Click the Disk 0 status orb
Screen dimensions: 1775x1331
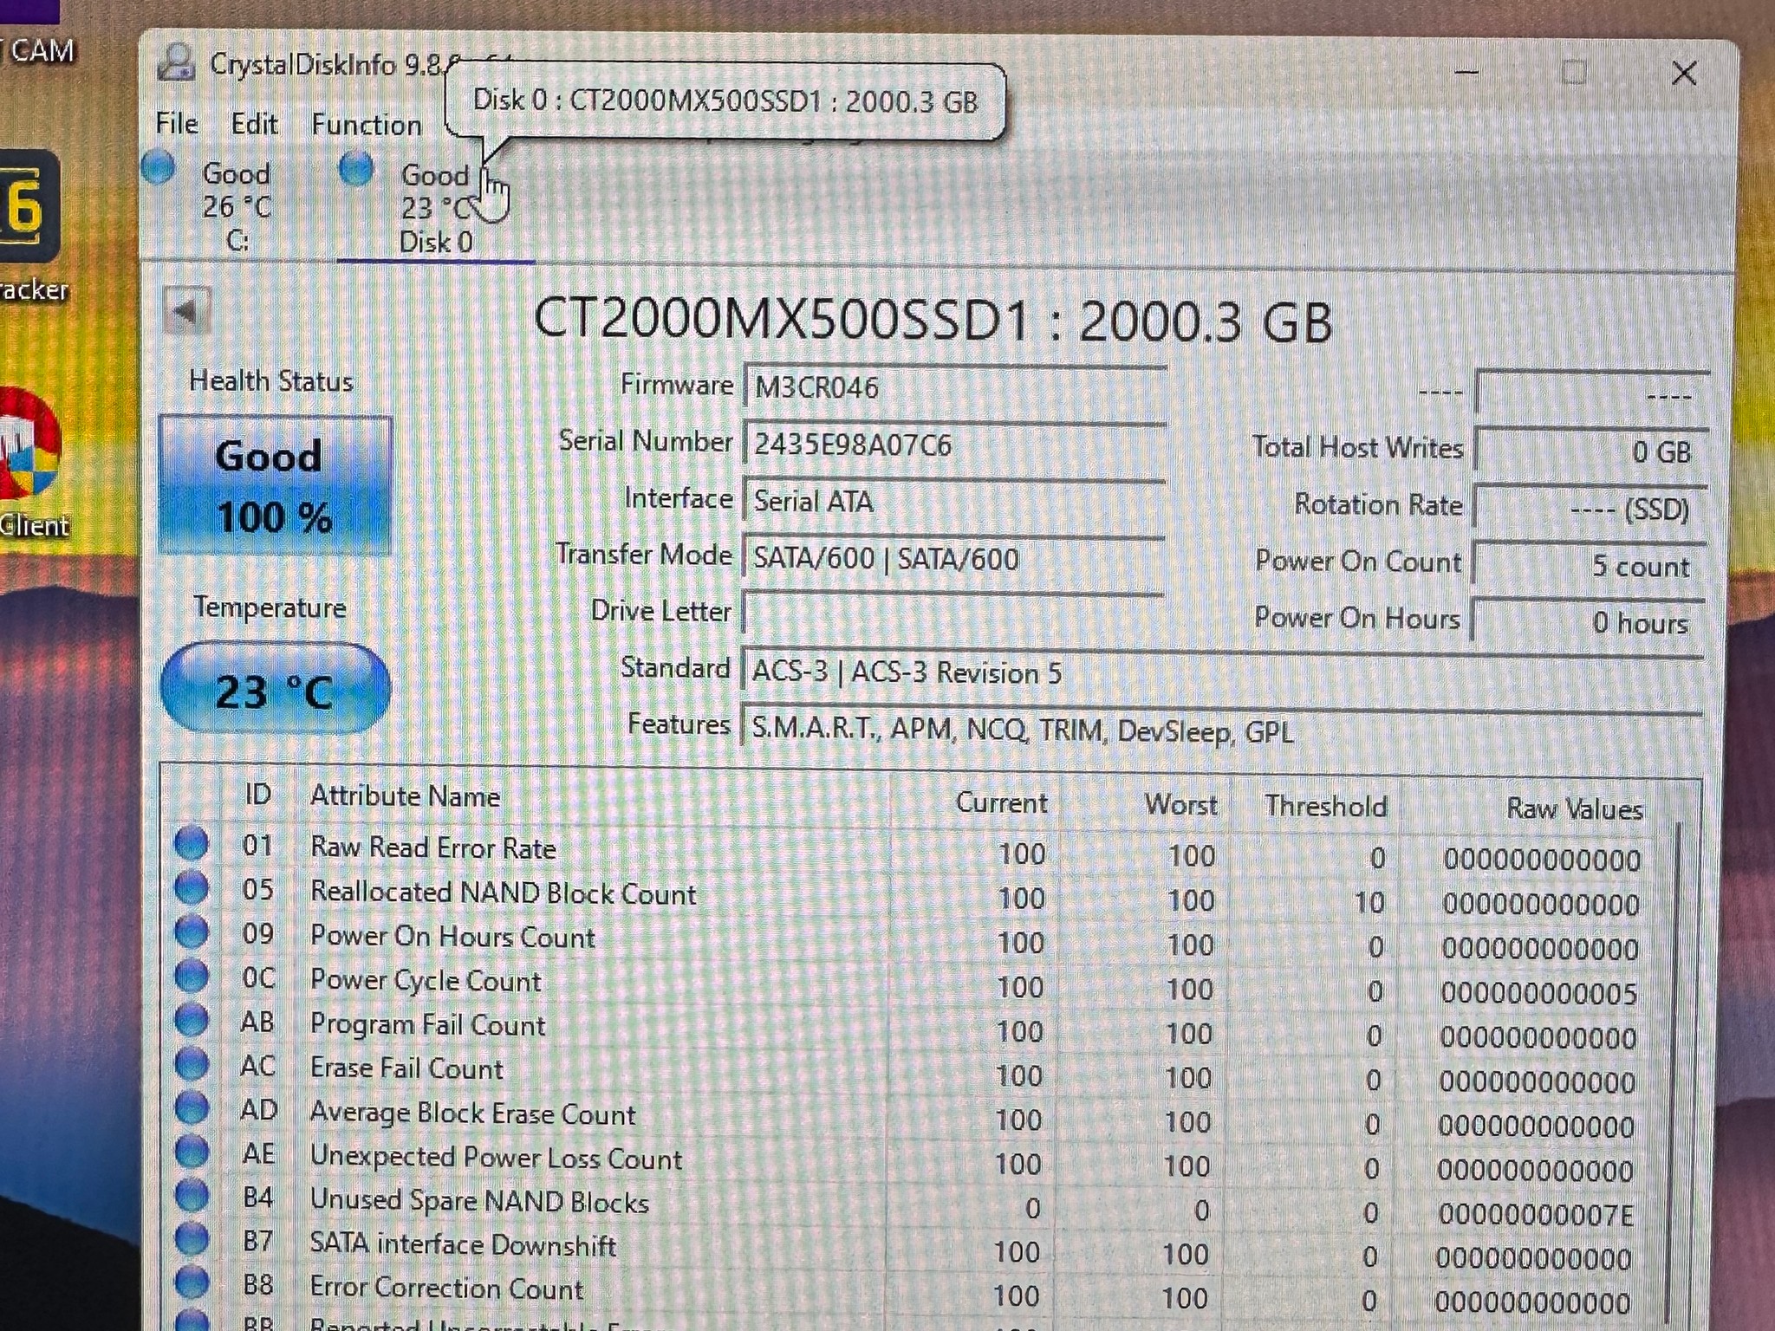tap(356, 168)
